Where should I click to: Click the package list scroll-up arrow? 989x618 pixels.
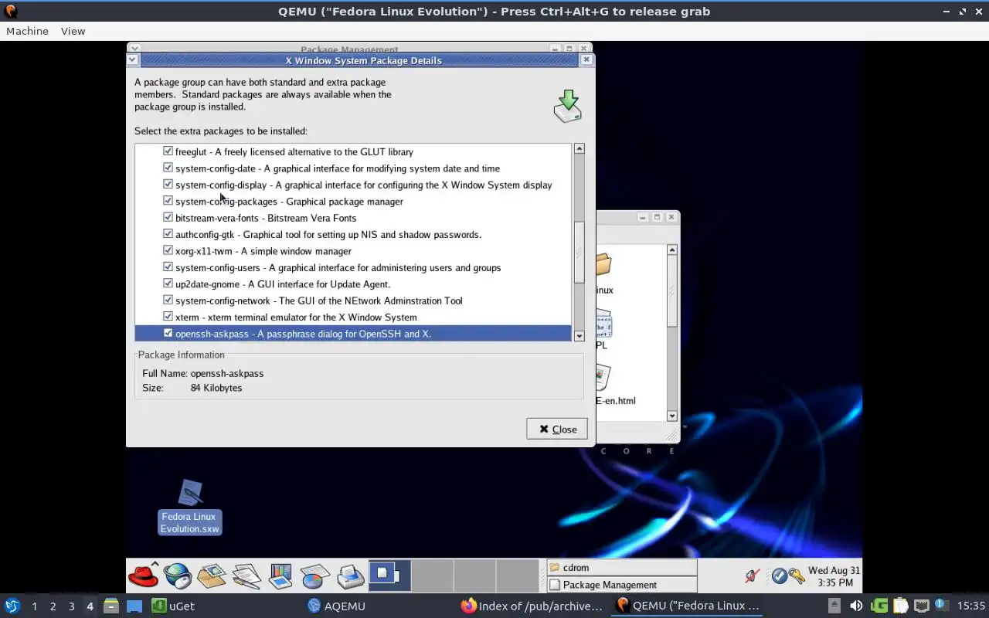(579, 148)
